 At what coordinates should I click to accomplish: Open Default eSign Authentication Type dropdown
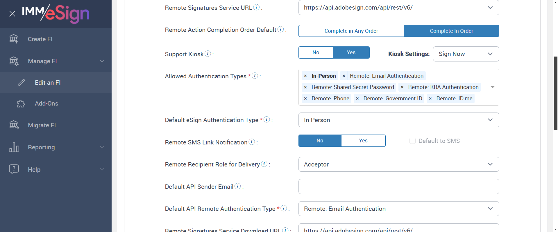coord(398,120)
